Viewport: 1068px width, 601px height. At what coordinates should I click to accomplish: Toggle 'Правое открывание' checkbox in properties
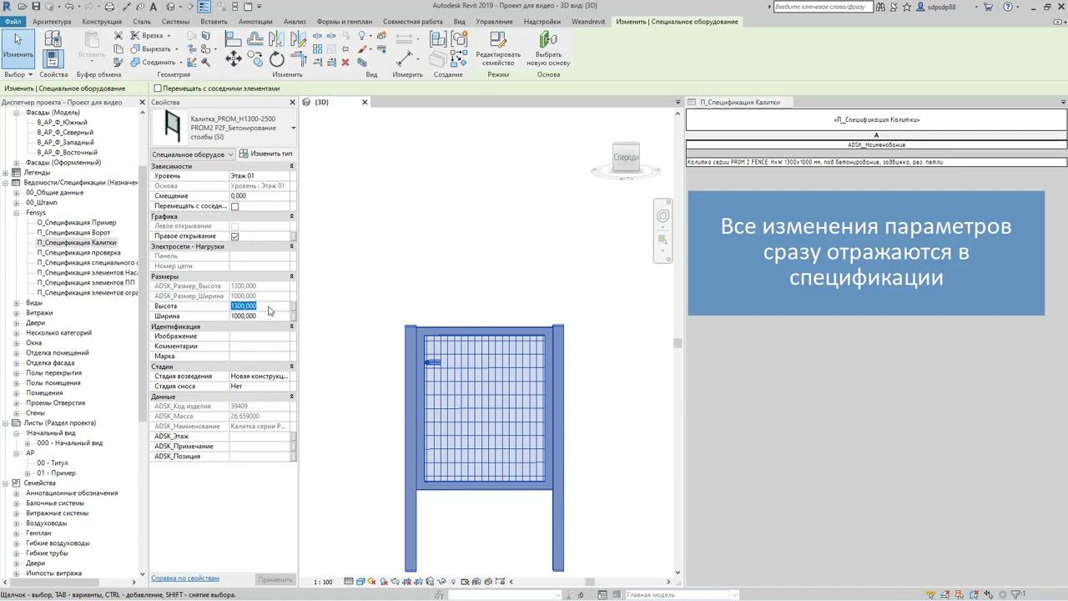(234, 236)
